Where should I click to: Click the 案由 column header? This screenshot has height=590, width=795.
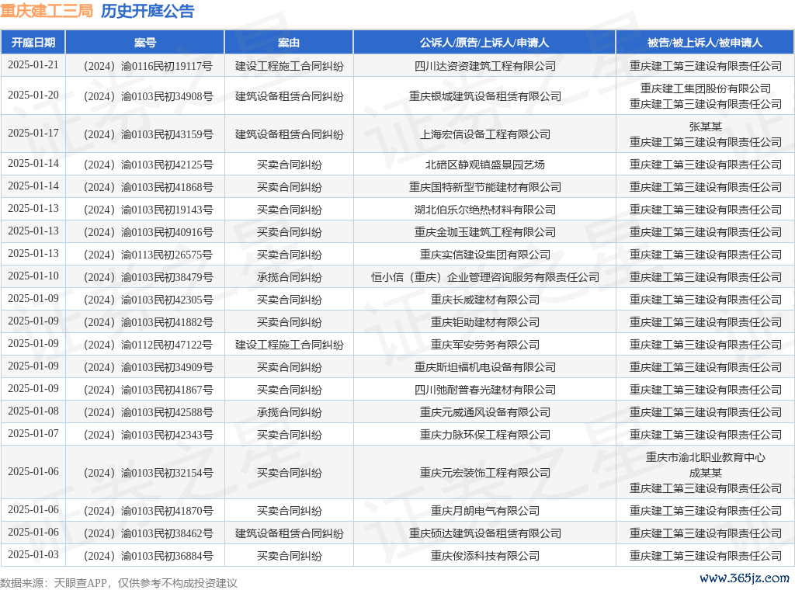point(289,43)
